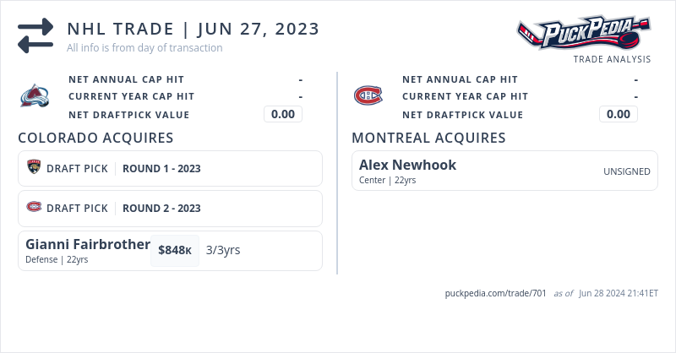Click Fairbrother's $848K cap hit badge
The width and height of the screenshot is (676, 353).
[175, 251]
